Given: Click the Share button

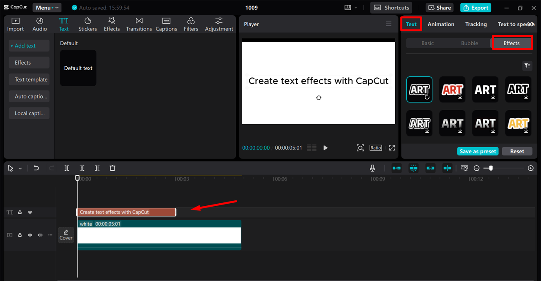Looking at the screenshot, I should pyautogui.click(x=440, y=8).
